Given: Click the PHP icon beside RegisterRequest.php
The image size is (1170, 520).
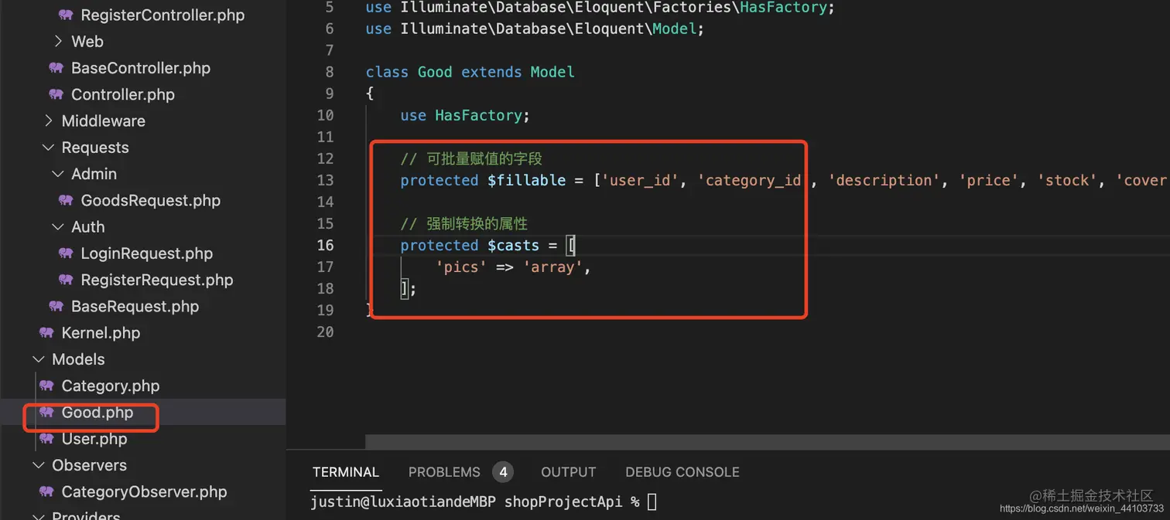Looking at the screenshot, I should [x=66, y=280].
